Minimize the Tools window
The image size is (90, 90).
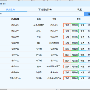[x=88, y=4]
